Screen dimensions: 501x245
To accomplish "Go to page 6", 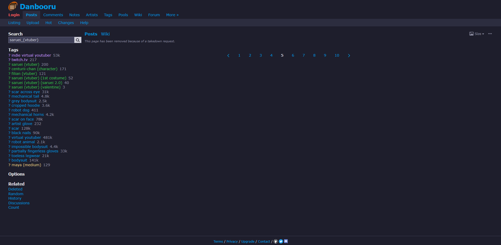I will click(x=293, y=55).
